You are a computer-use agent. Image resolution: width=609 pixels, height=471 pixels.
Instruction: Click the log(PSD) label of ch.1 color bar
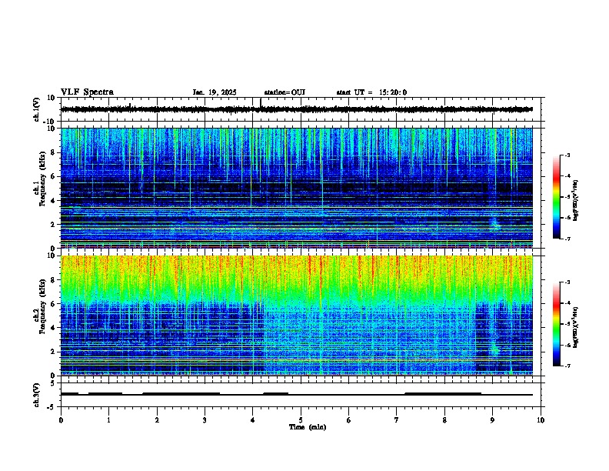pyautogui.click(x=575, y=200)
